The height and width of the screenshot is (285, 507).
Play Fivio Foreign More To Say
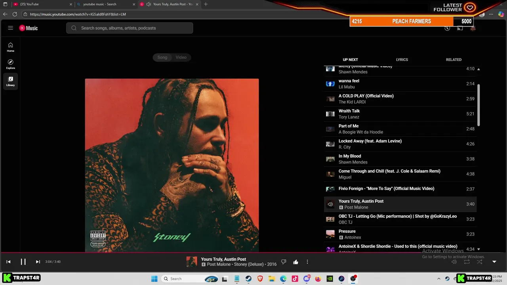tap(400, 189)
